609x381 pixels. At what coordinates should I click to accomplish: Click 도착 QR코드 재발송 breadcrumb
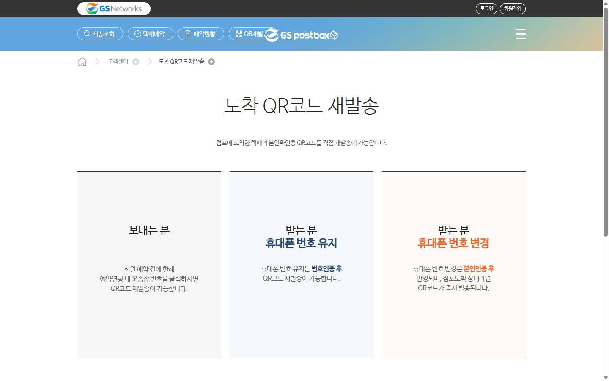[x=181, y=62]
